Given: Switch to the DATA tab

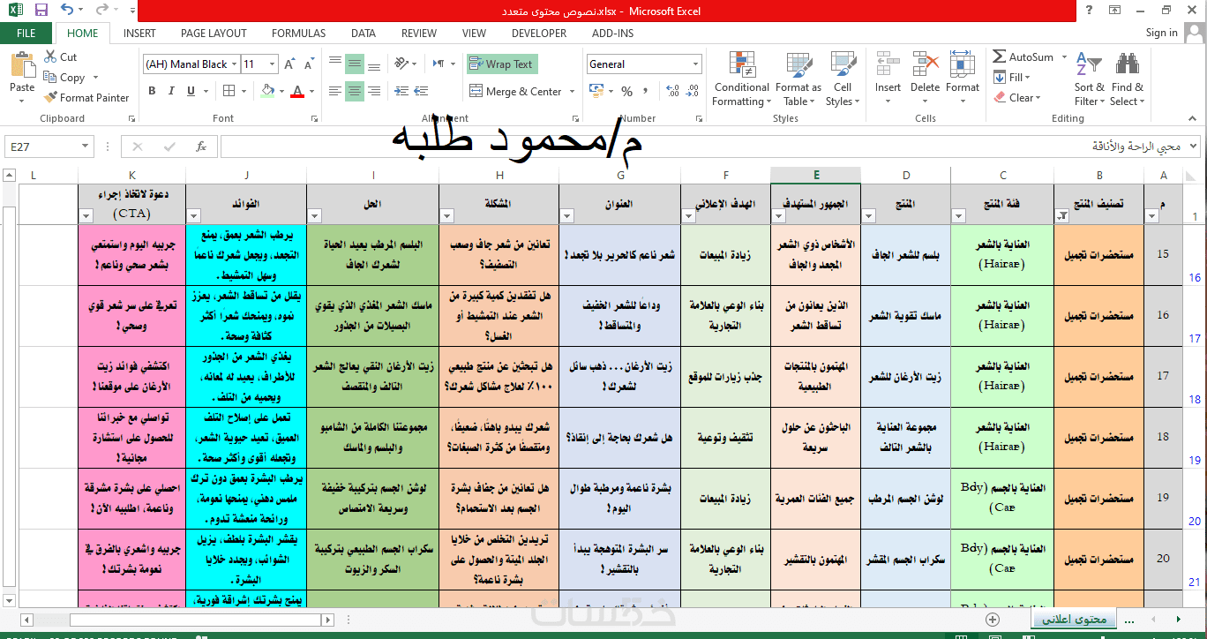Looking at the screenshot, I should pos(364,33).
